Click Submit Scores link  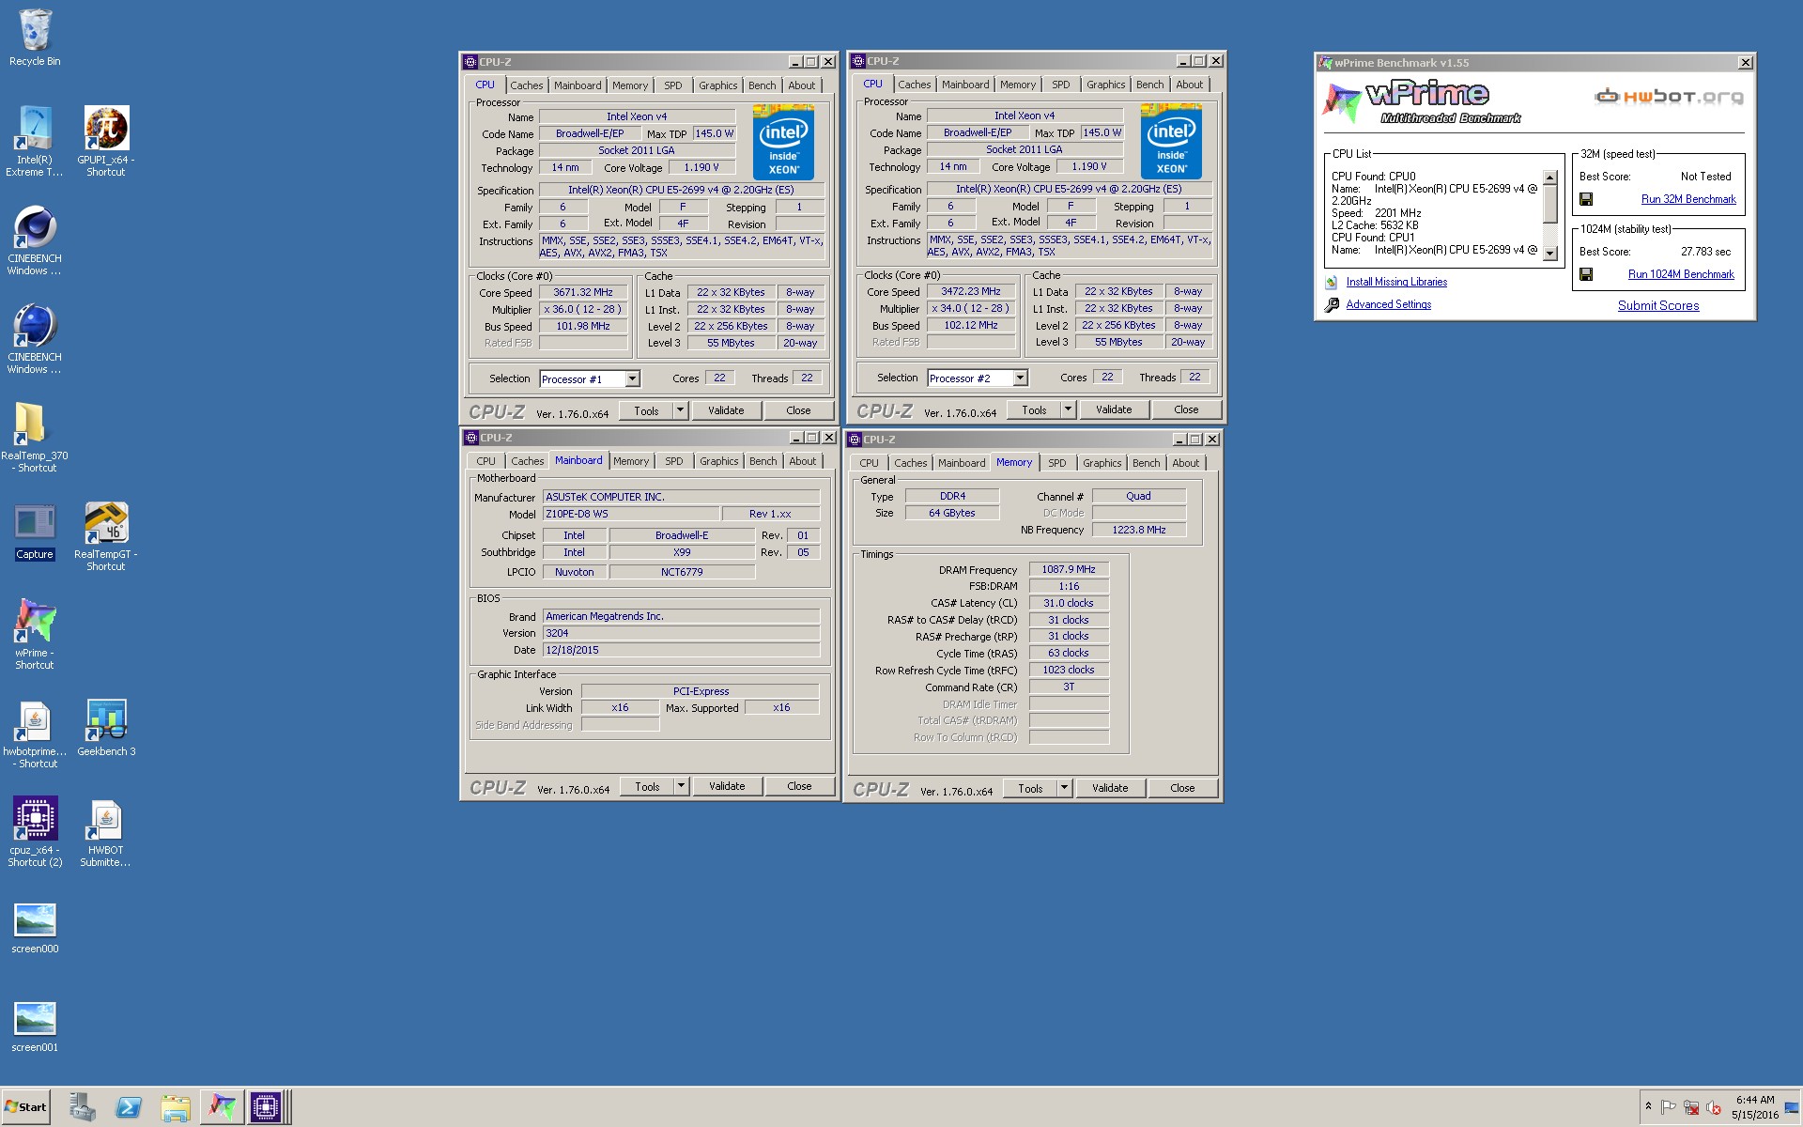pos(1658,305)
